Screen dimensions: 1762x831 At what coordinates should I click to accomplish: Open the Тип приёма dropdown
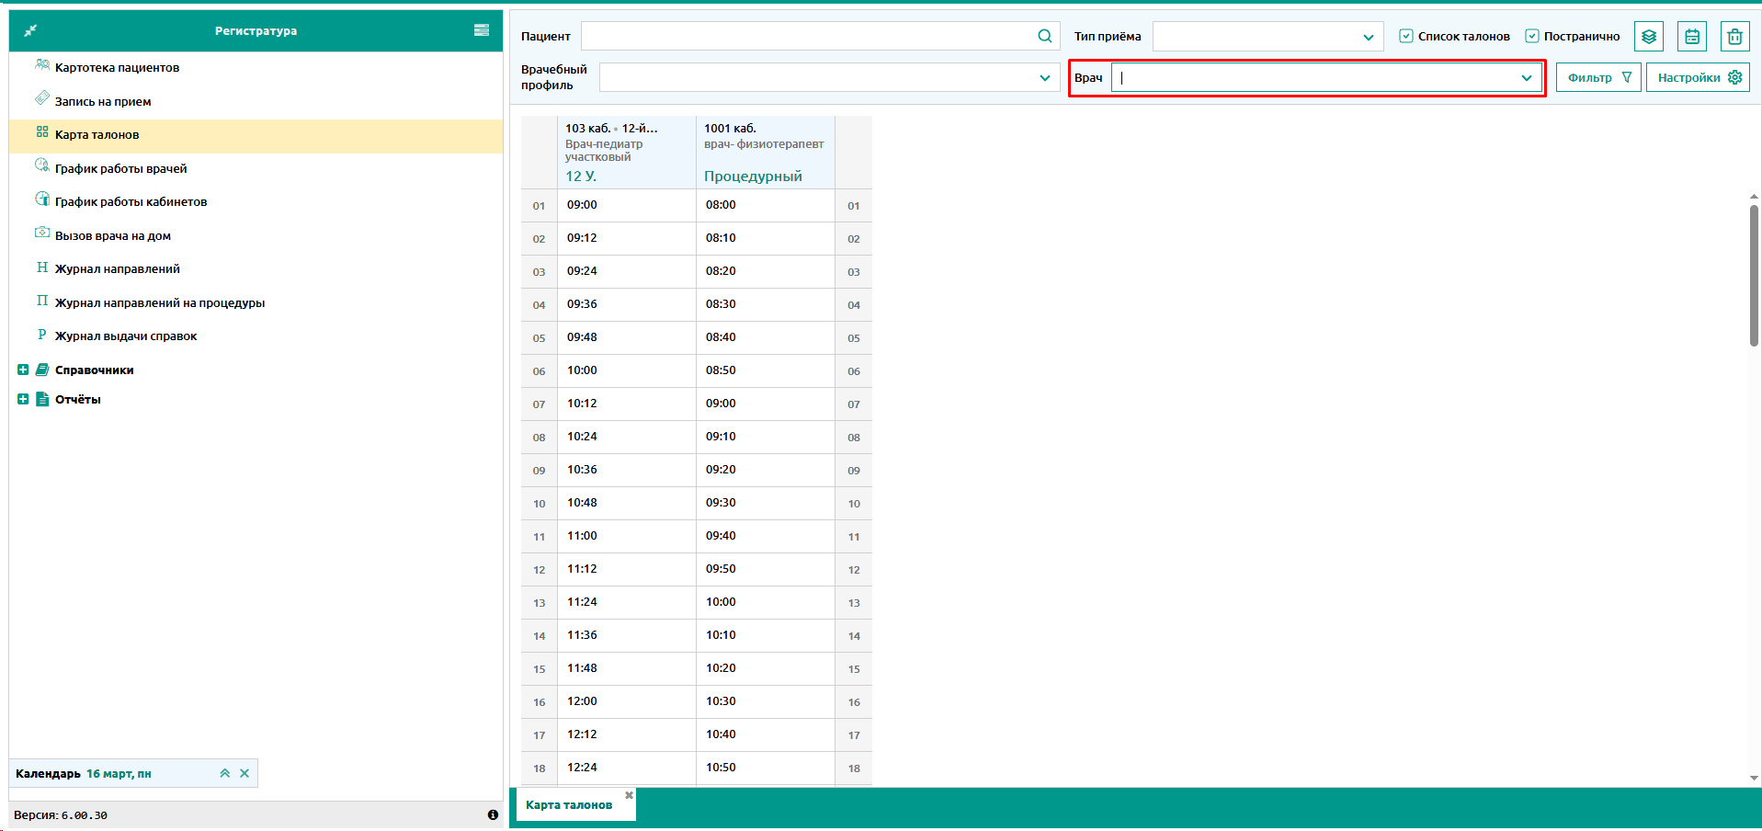click(x=1368, y=38)
